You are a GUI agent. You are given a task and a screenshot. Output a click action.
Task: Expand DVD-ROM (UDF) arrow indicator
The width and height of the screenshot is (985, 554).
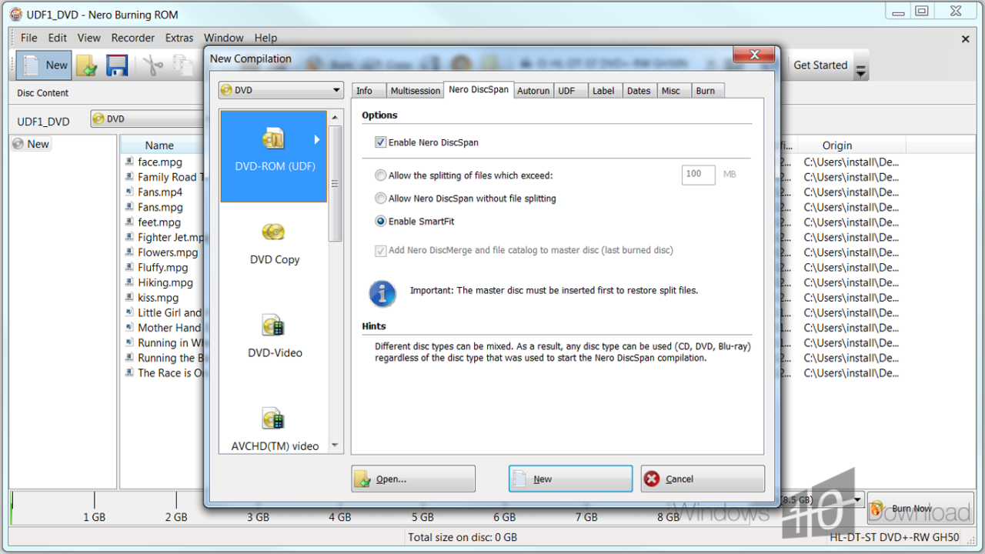click(x=316, y=140)
